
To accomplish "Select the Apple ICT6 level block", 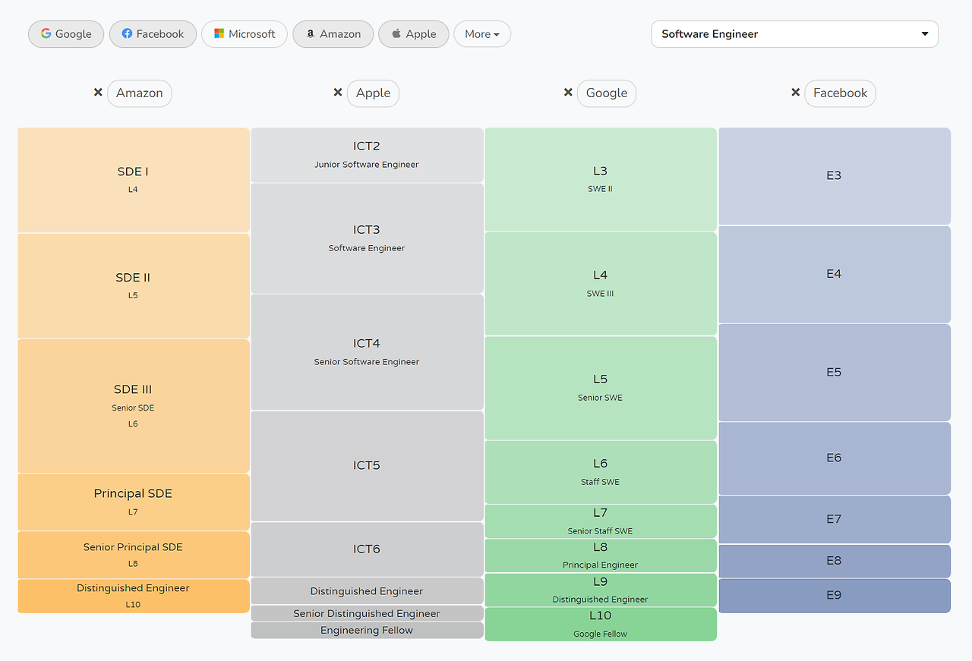I will 367,549.
